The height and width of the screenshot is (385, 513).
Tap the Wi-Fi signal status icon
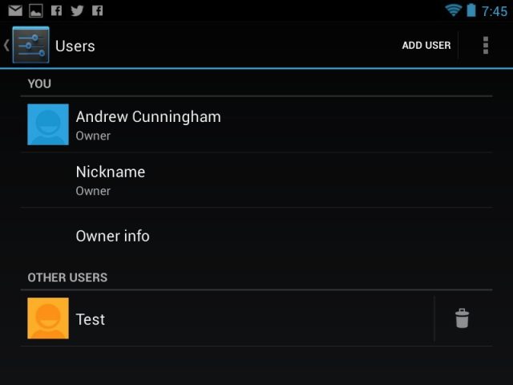tap(453, 10)
